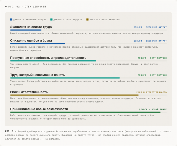
Task: Click the right-side РИСК И ОТВЕТСТВЕННОСТЬ tag
Action: tap(152, 92)
